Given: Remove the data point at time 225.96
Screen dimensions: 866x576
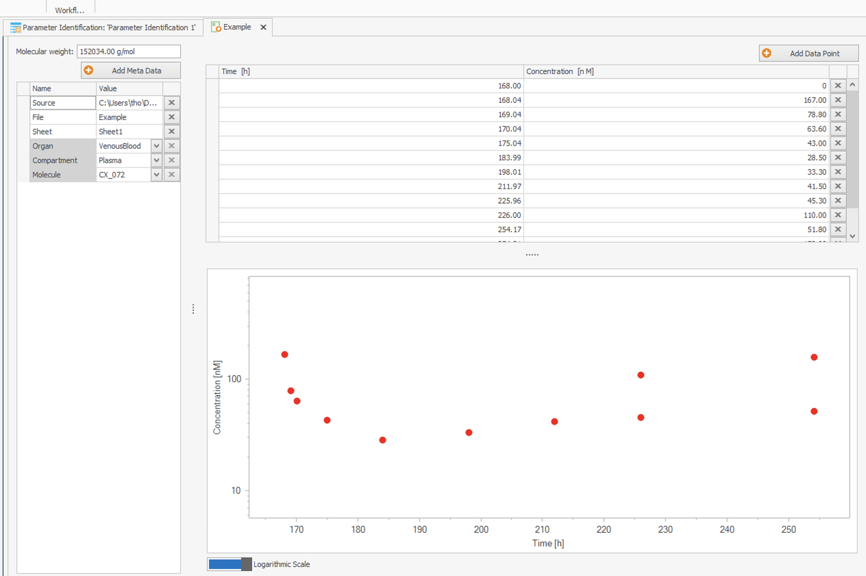Looking at the screenshot, I should (838, 200).
